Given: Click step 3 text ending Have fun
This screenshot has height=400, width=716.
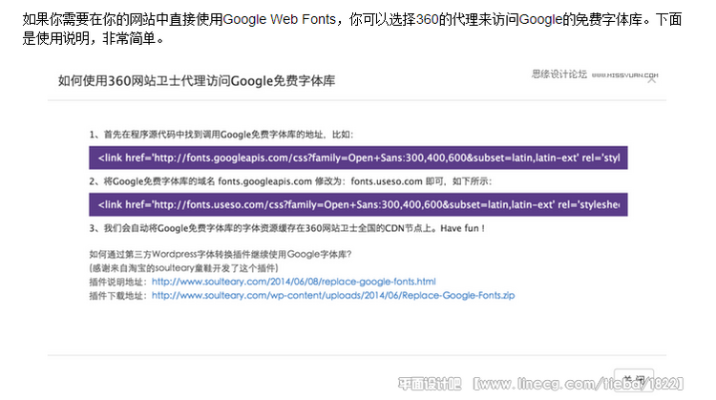Looking at the screenshot, I should [286, 228].
